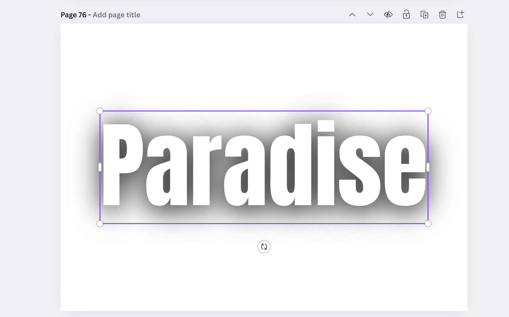Viewport: 509px width, 317px height.
Task: Duplicate page 76
Action: coord(424,15)
